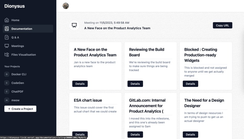
Task: Click card title 'Reviewing the Build Board'
Action: 147,52
